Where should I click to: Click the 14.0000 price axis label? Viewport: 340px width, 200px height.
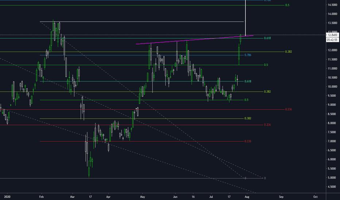point(333,14)
